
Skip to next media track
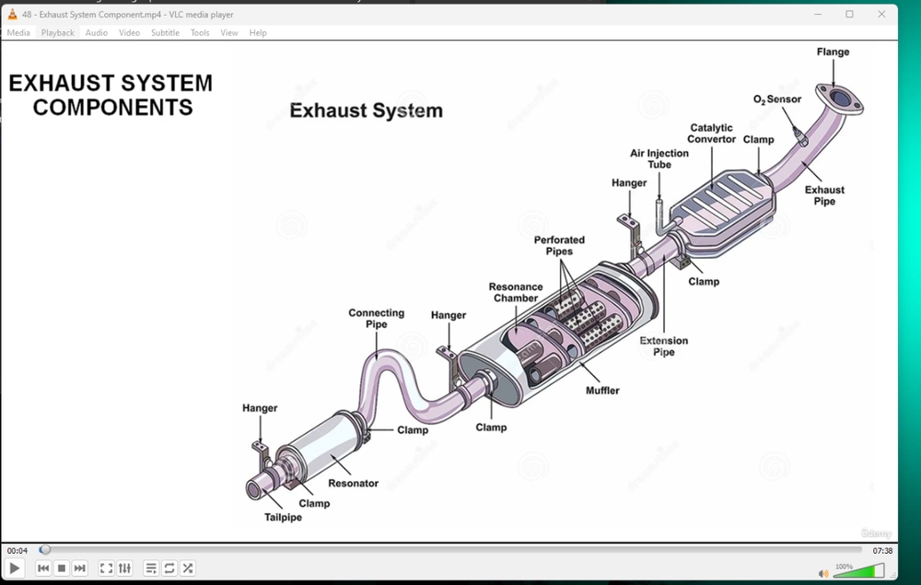[80, 568]
